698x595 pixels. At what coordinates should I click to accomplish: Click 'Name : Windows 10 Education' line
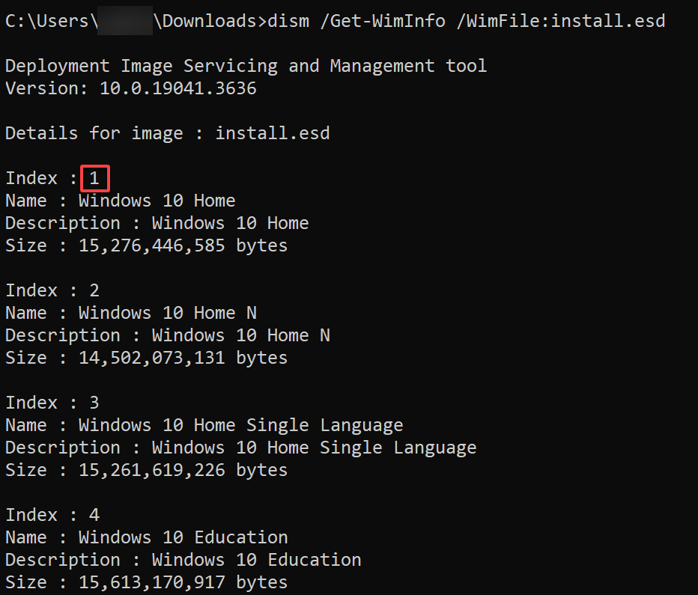coord(147,537)
